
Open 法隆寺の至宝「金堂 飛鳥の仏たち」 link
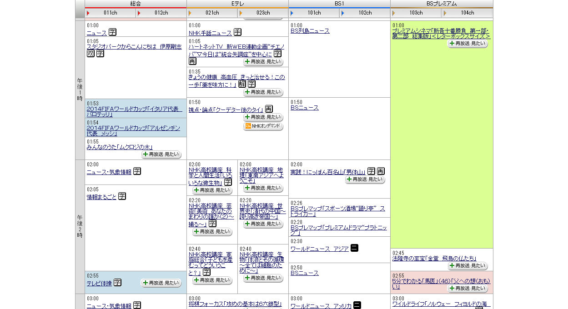click(x=434, y=258)
